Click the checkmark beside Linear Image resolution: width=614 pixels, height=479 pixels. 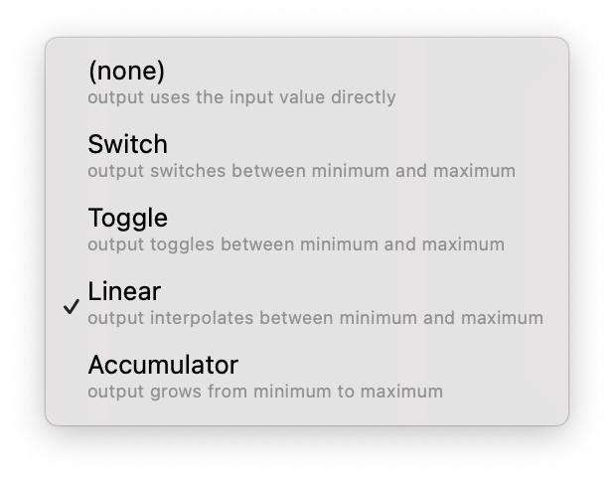coord(71,306)
